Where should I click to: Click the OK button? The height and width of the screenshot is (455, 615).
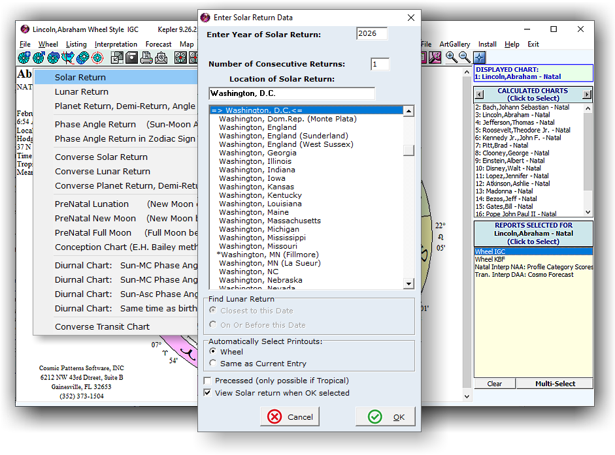pyautogui.click(x=386, y=416)
